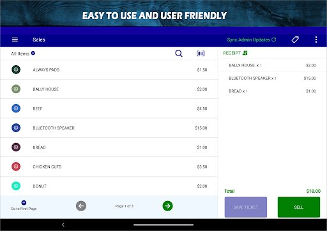Click the BREAD item icon
Viewport: 327px width, 231px height.
[16, 147]
